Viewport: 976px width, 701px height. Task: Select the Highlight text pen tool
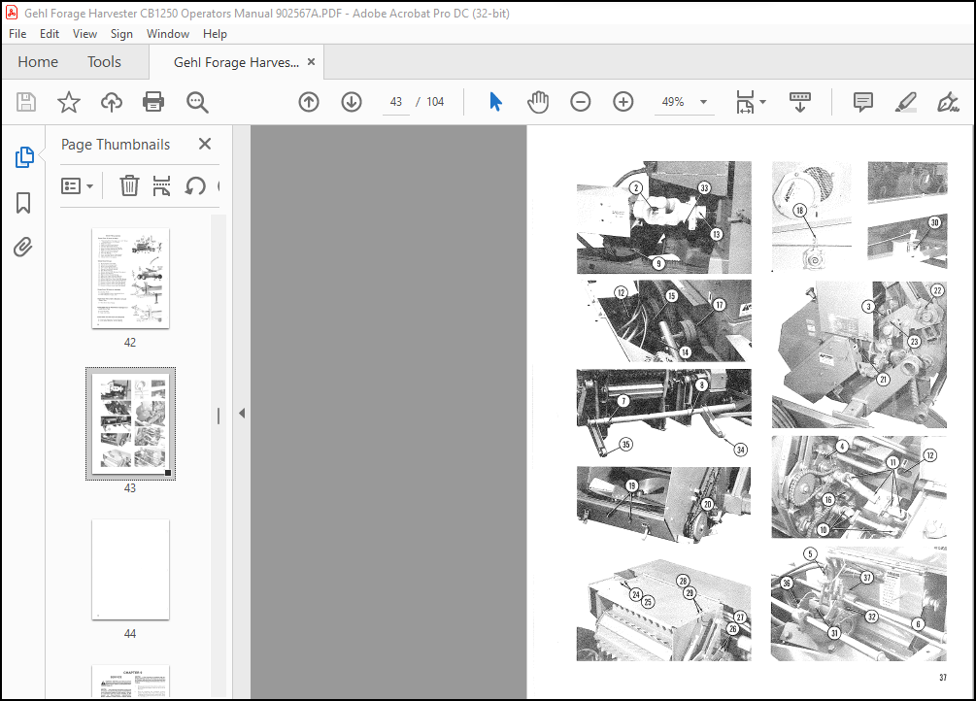pyautogui.click(x=906, y=102)
